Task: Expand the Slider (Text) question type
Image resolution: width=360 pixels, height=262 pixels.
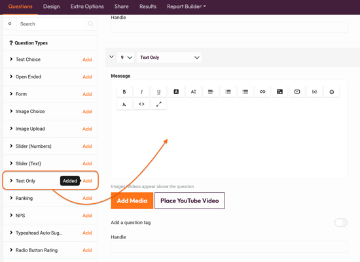Action: click(11, 163)
